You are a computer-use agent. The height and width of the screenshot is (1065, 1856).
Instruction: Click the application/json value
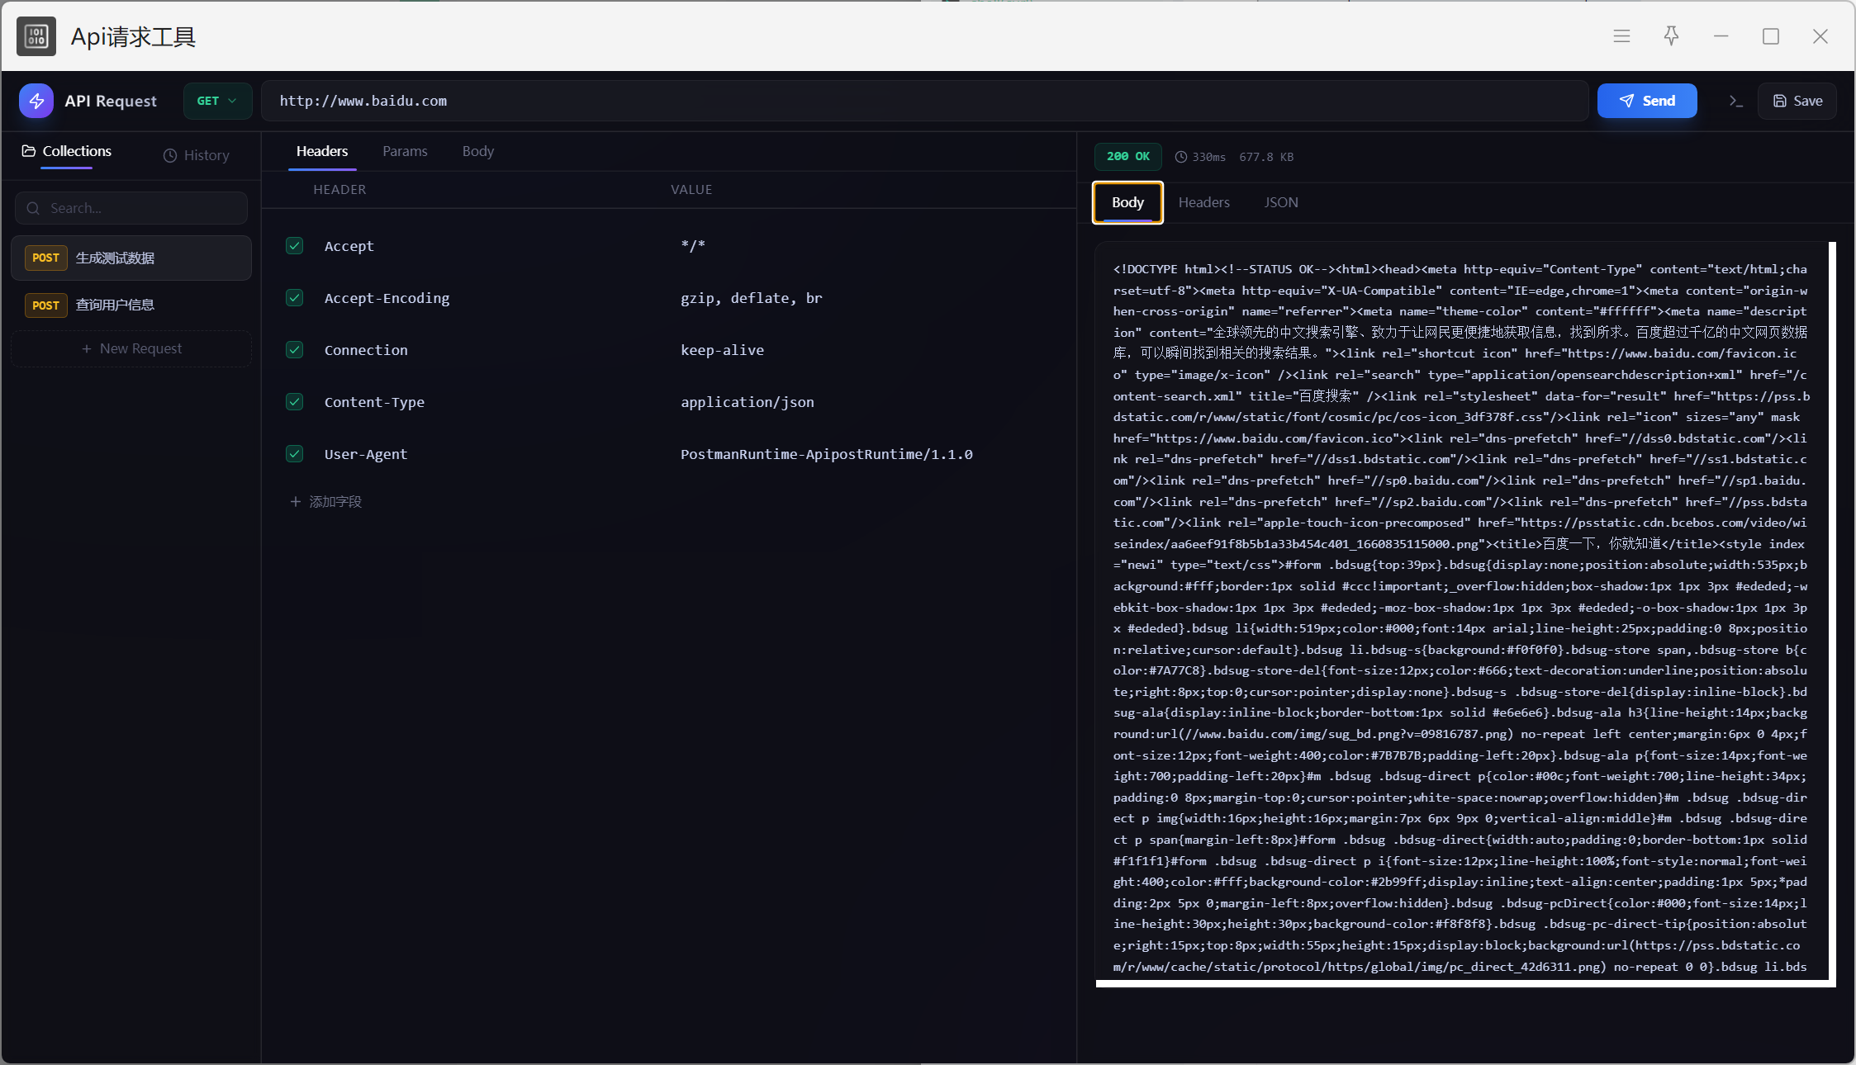pyautogui.click(x=748, y=402)
